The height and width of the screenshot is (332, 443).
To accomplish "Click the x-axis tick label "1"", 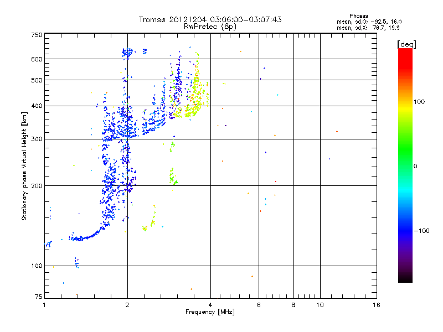I will pos(44,305).
